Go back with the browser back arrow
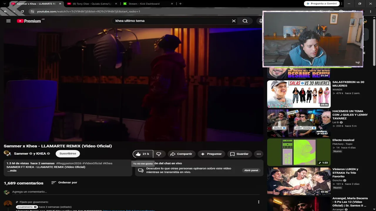The image size is (376, 211). click(x=6, y=11)
